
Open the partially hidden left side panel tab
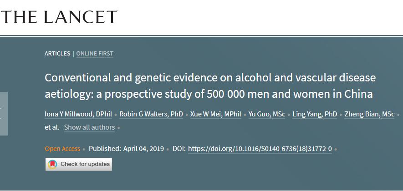(x=4, y=113)
